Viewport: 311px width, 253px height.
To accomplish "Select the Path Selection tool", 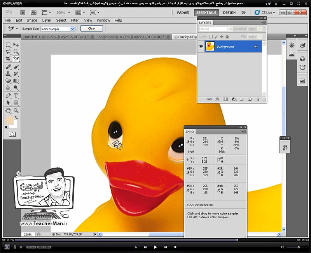I will tap(8, 103).
